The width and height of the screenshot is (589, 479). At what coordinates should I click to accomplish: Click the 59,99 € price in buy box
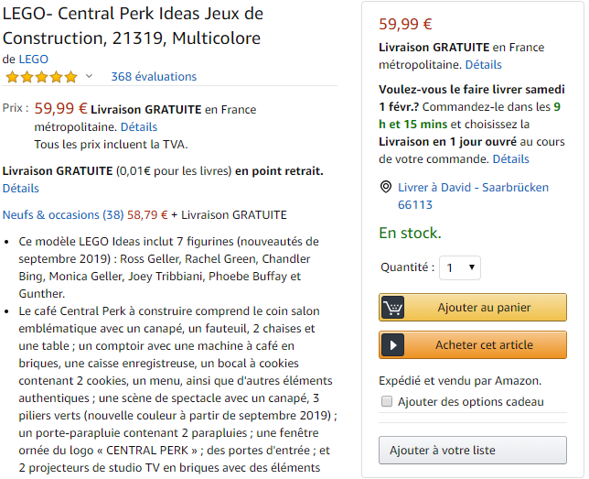click(405, 25)
